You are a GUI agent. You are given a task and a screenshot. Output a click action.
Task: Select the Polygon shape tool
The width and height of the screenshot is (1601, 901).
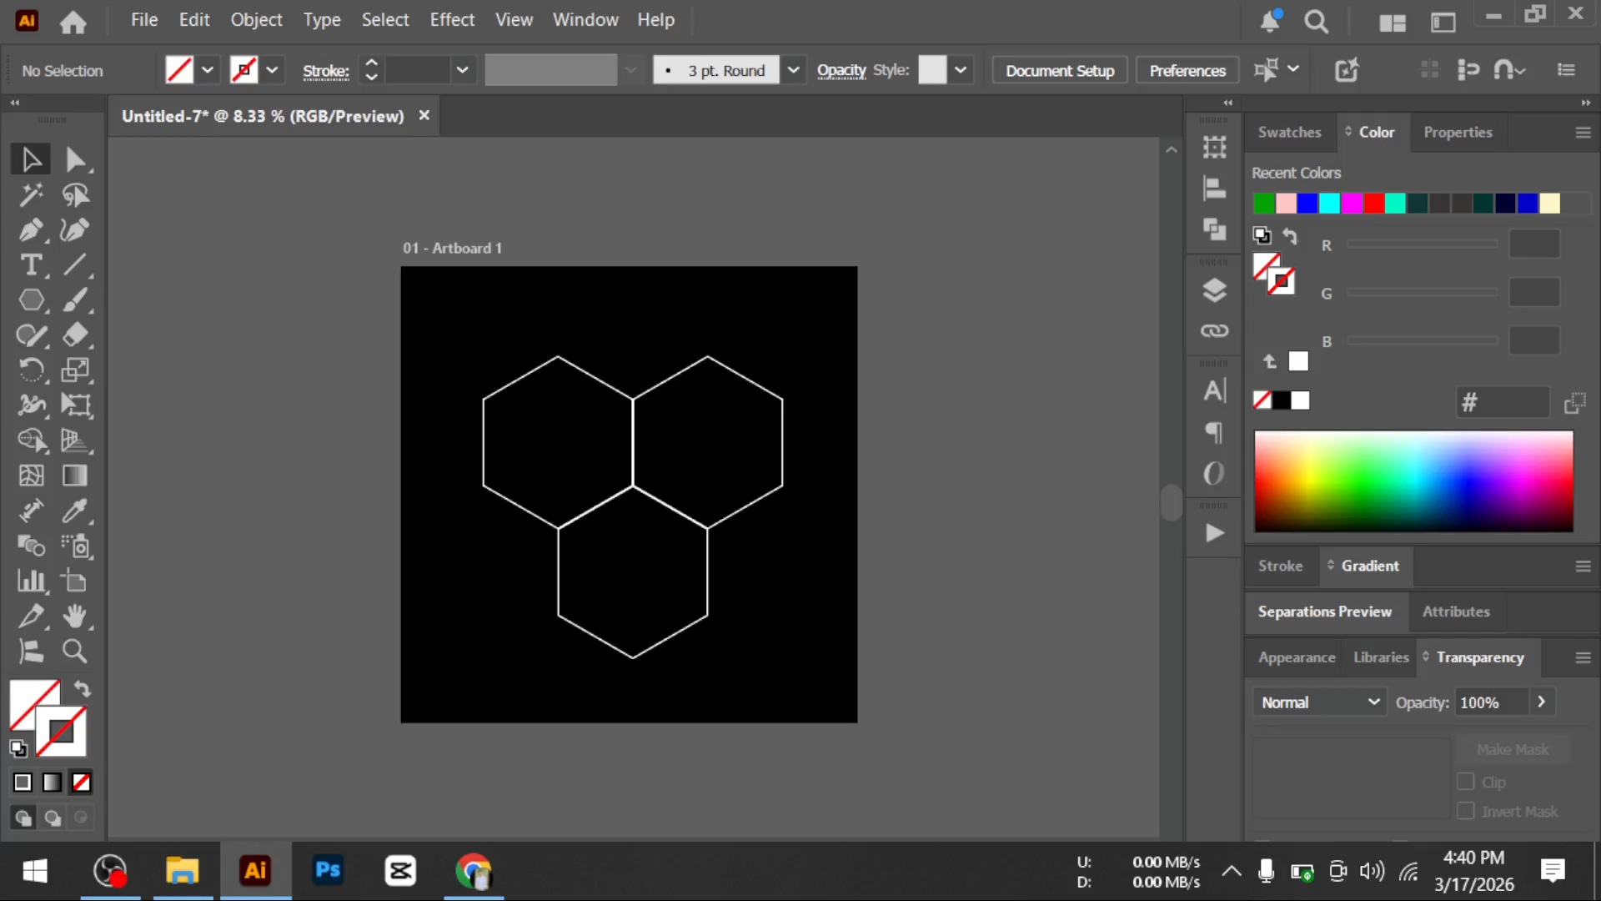tap(31, 300)
